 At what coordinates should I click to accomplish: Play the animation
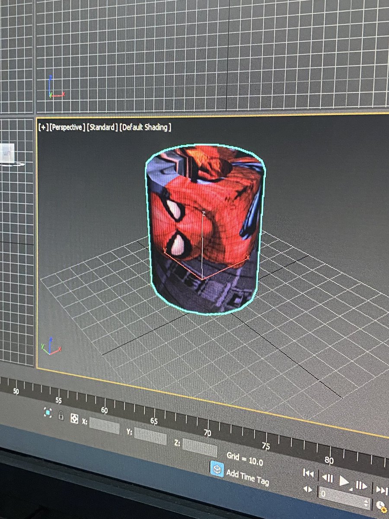click(x=344, y=481)
